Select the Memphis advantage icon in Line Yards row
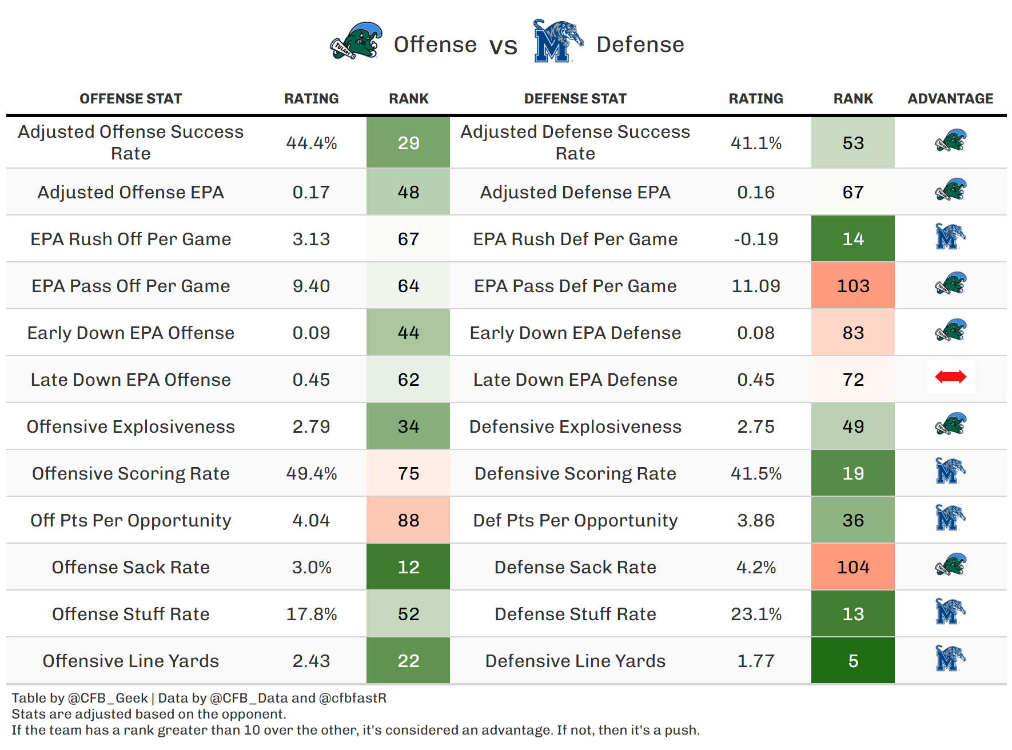The width and height of the screenshot is (1012, 750). click(950, 659)
